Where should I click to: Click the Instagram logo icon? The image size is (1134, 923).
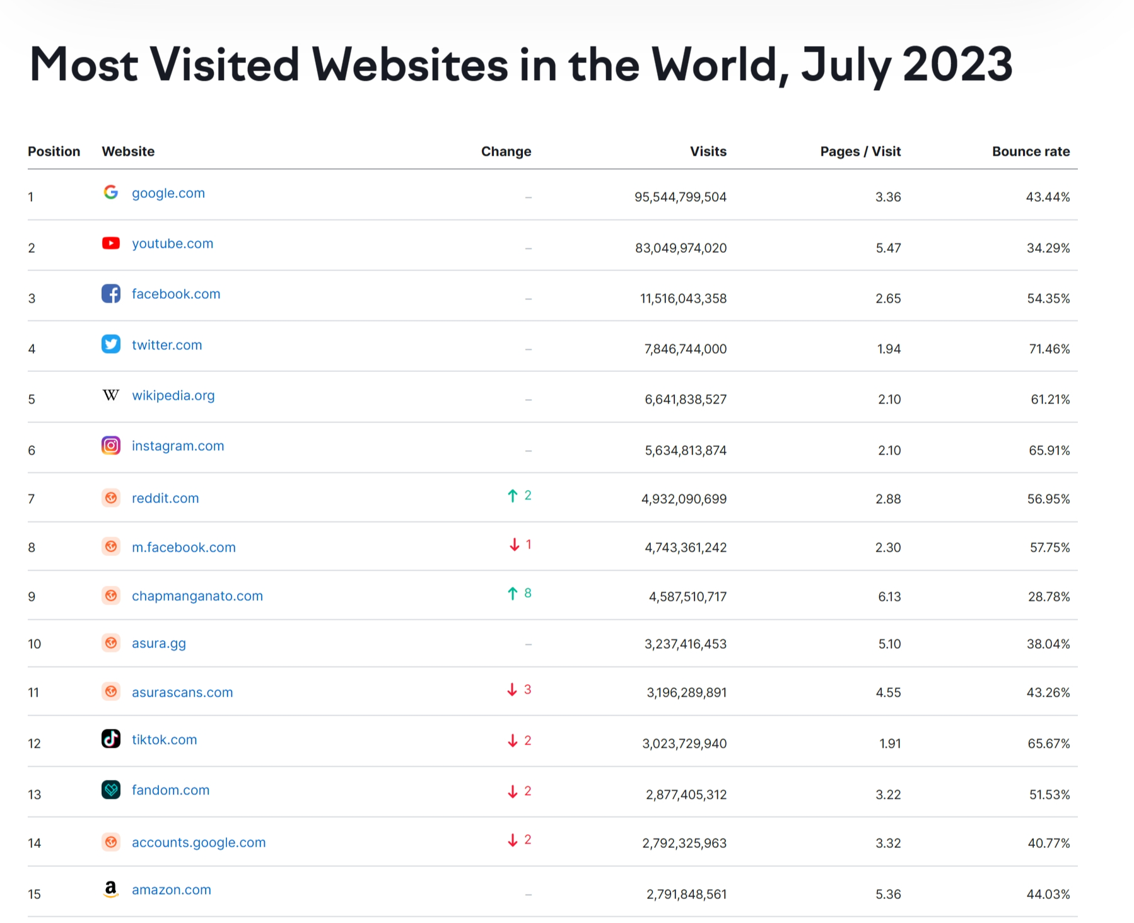point(111,445)
